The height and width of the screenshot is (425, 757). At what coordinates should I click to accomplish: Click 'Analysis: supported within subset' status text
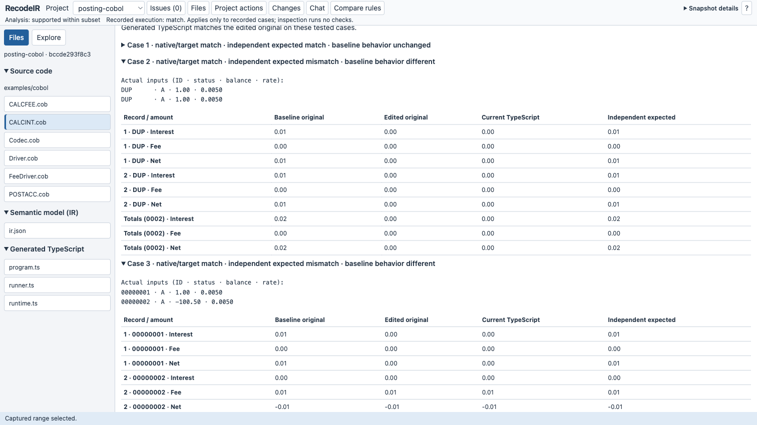point(53,20)
